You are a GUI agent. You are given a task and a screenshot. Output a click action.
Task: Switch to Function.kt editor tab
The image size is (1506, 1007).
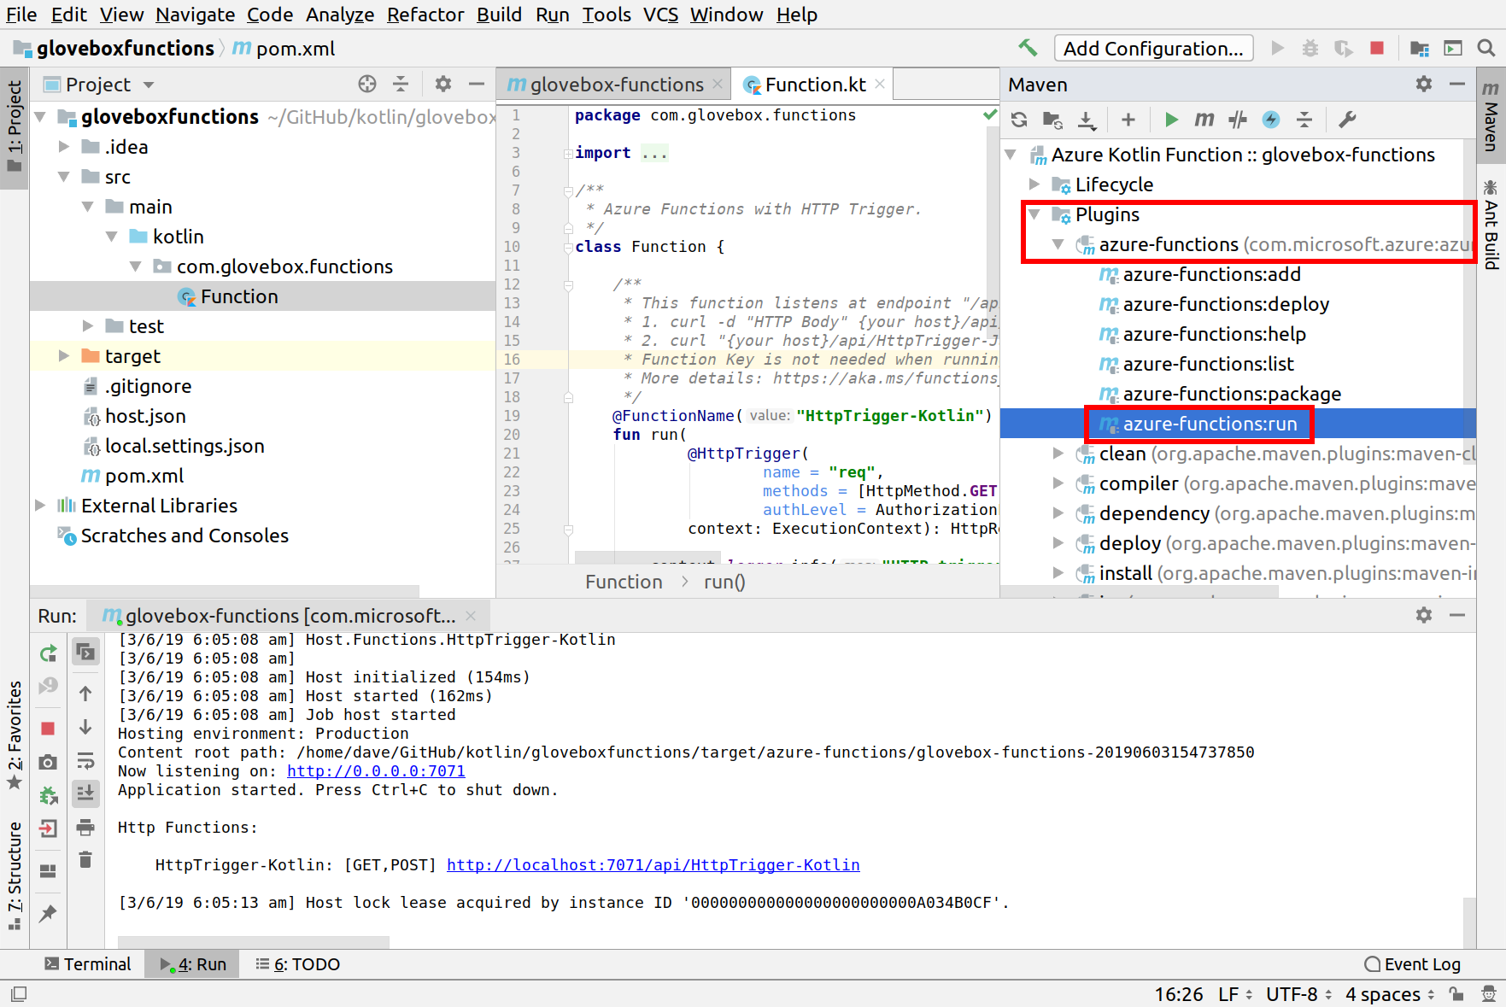[814, 85]
